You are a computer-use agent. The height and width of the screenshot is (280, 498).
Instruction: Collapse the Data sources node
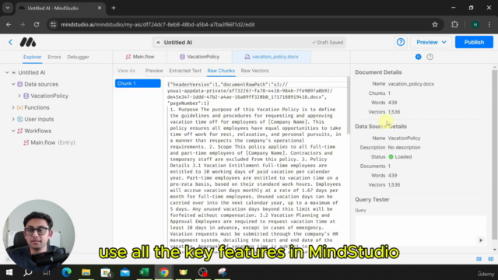(13, 84)
